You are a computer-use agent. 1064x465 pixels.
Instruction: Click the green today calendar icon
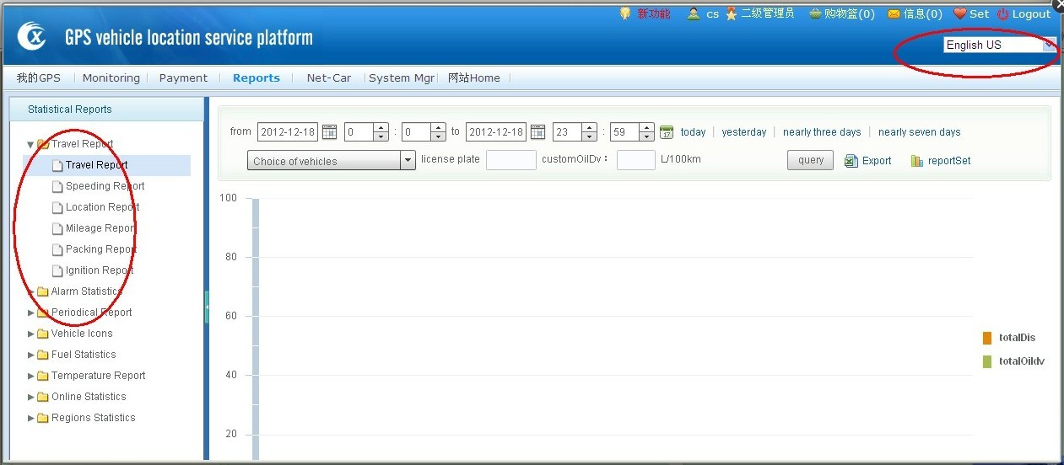(x=667, y=132)
